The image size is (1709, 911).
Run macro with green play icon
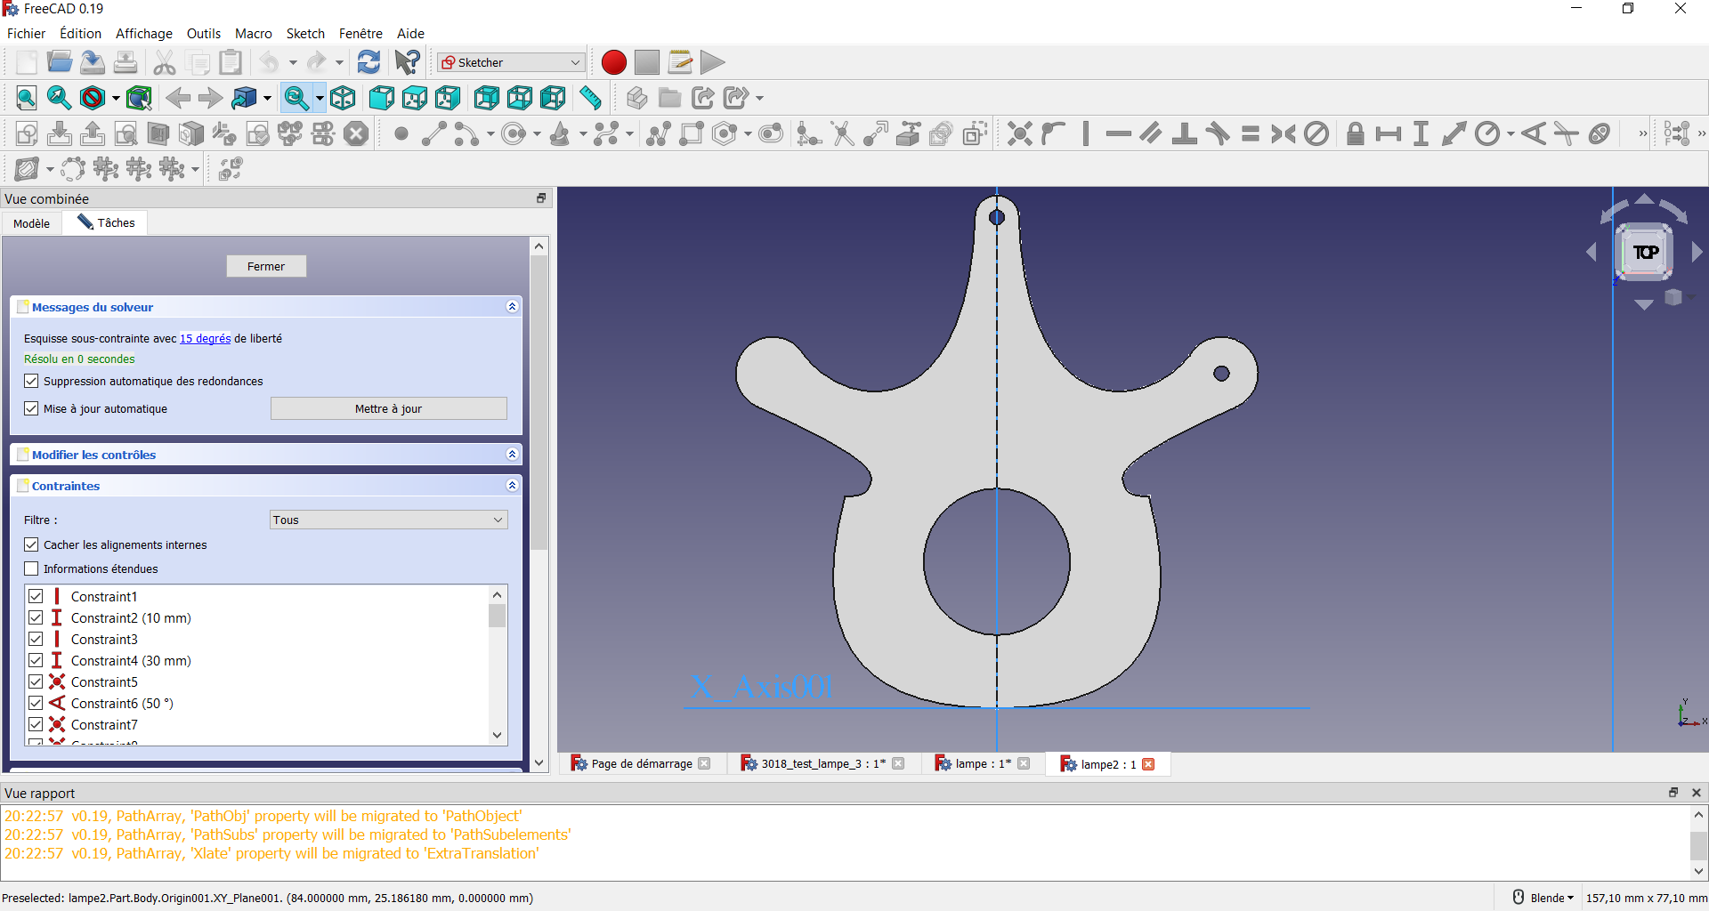[x=712, y=62]
